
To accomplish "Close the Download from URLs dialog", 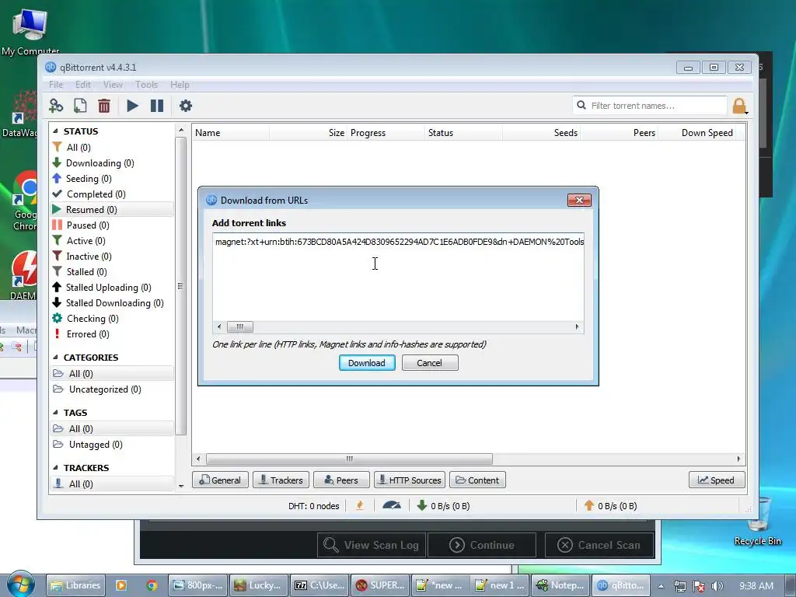I will point(579,200).
